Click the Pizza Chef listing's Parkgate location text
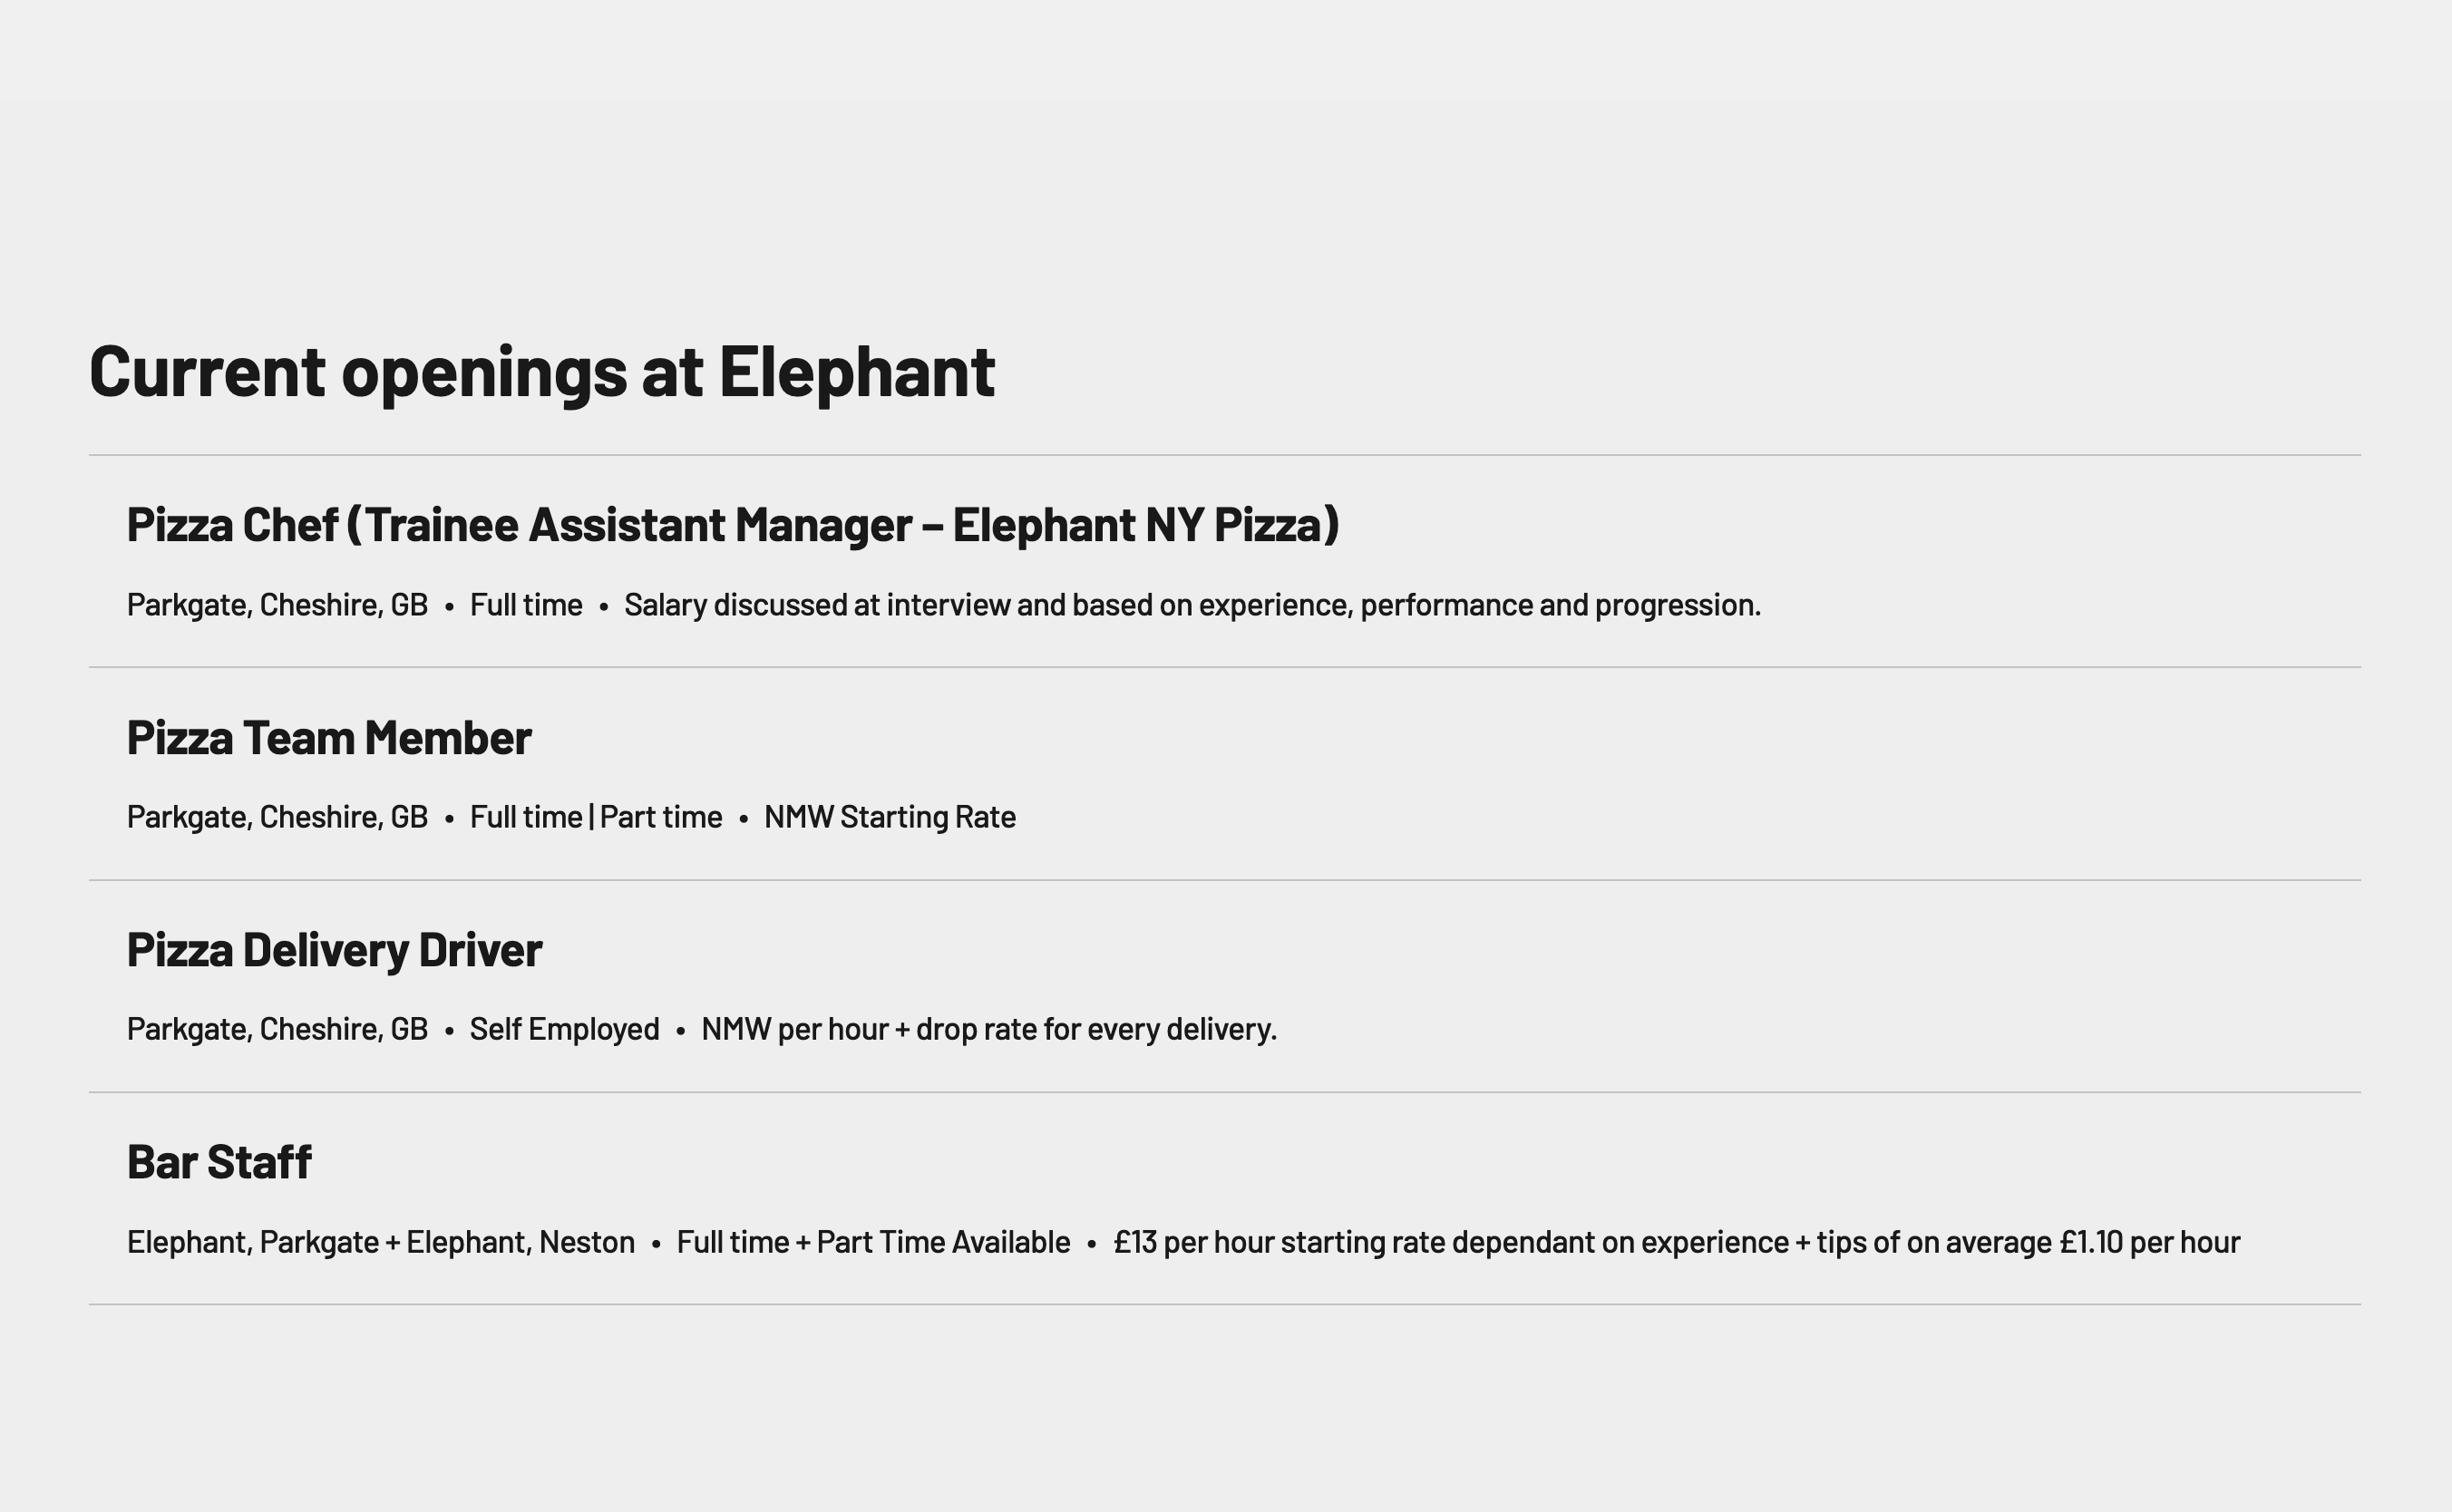 277,605
